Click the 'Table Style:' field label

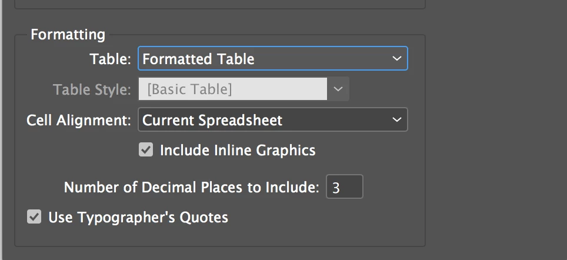92,89
